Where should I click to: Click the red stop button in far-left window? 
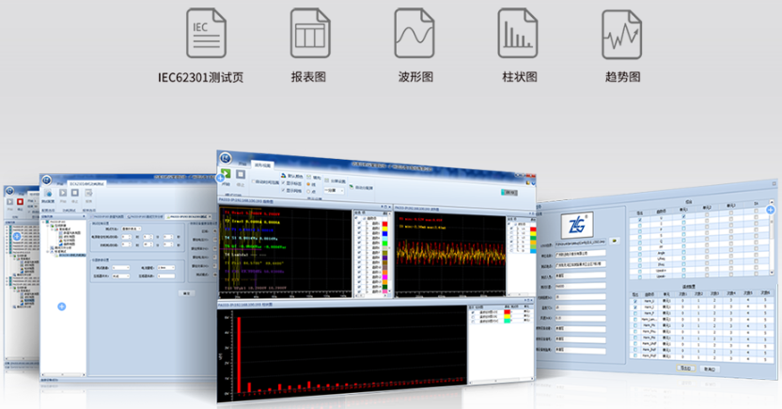point(21,202)
